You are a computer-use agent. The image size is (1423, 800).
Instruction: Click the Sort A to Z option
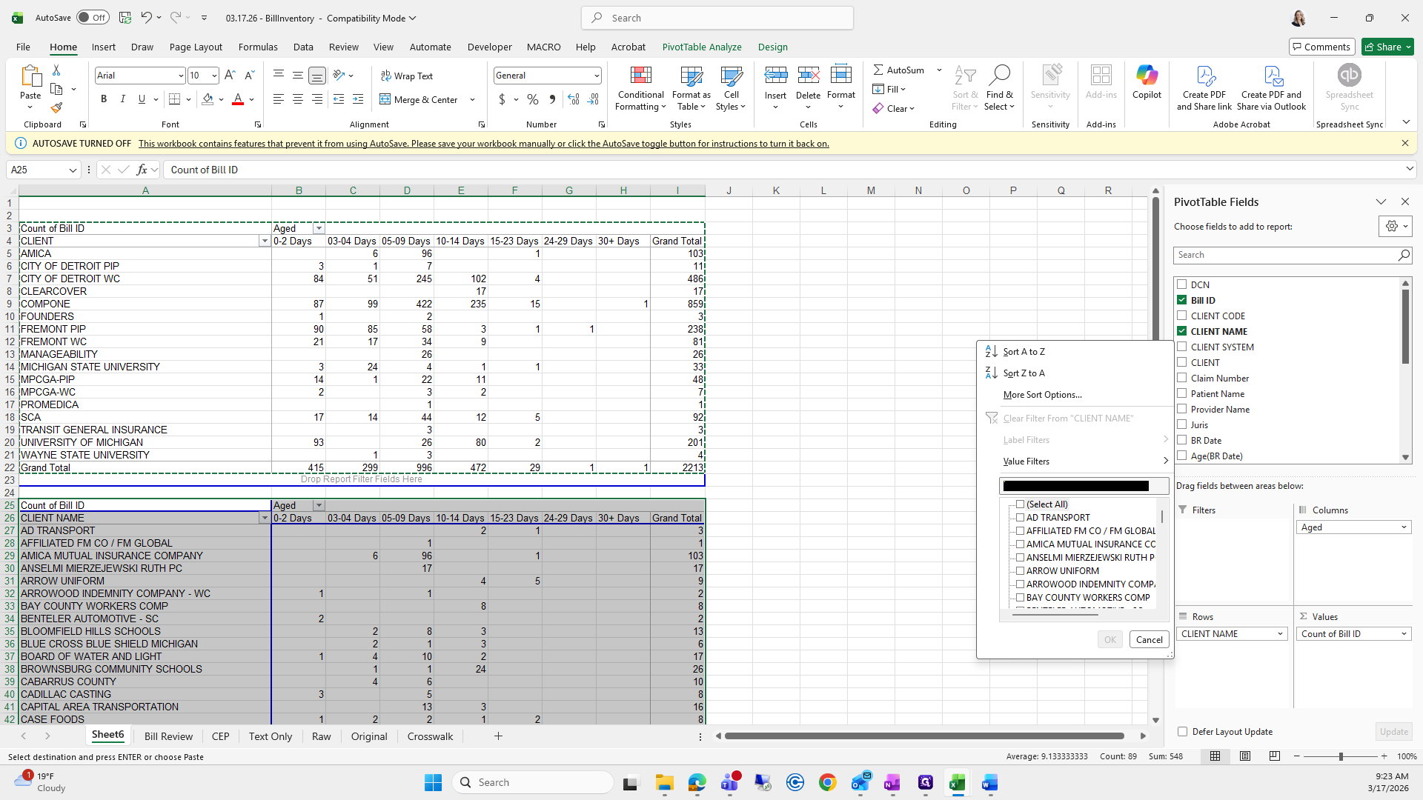(1024, 352)
